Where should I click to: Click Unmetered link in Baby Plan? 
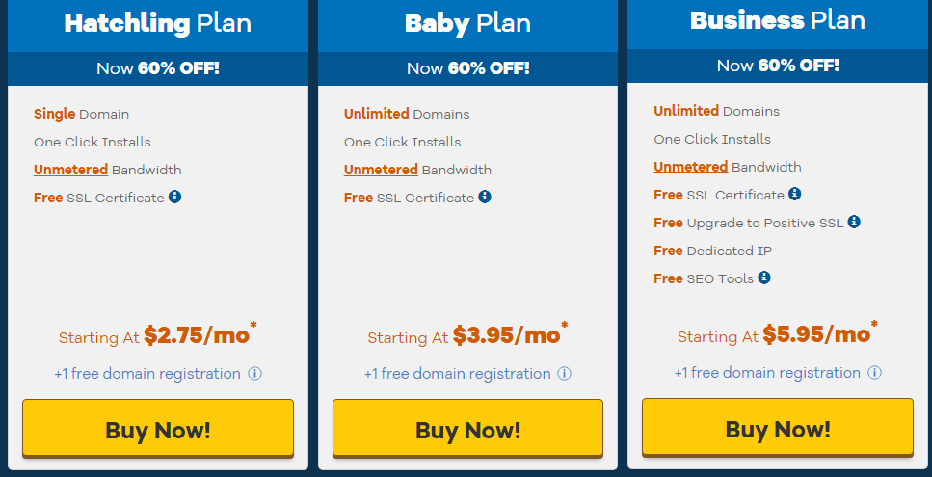381,170
